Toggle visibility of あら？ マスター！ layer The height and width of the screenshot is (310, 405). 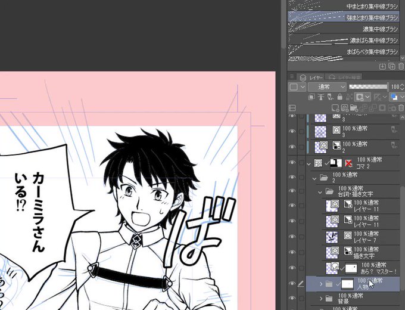292,268
